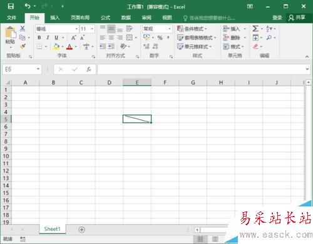Open Font dialog launcher in Font group
313x244 pixels.
[x=93, y=56]
